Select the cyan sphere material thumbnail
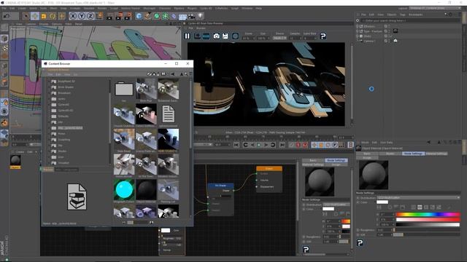The width and height of the screenshot is (467, 262). pyautogui.click(x=124, y=189)
